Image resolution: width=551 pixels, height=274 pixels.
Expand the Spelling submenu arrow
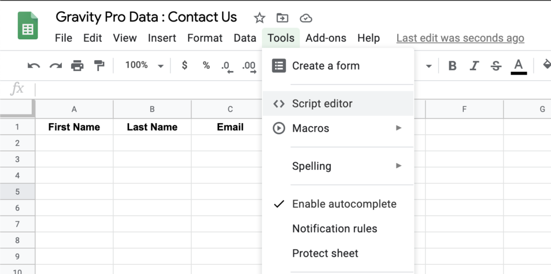point(399,165)
